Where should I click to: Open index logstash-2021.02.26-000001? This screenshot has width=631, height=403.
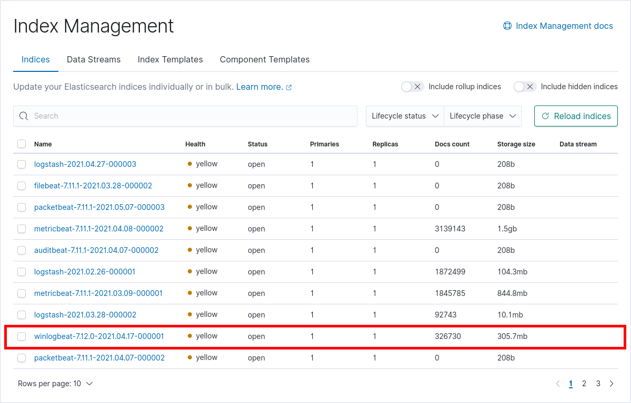(x=85, y=272)
